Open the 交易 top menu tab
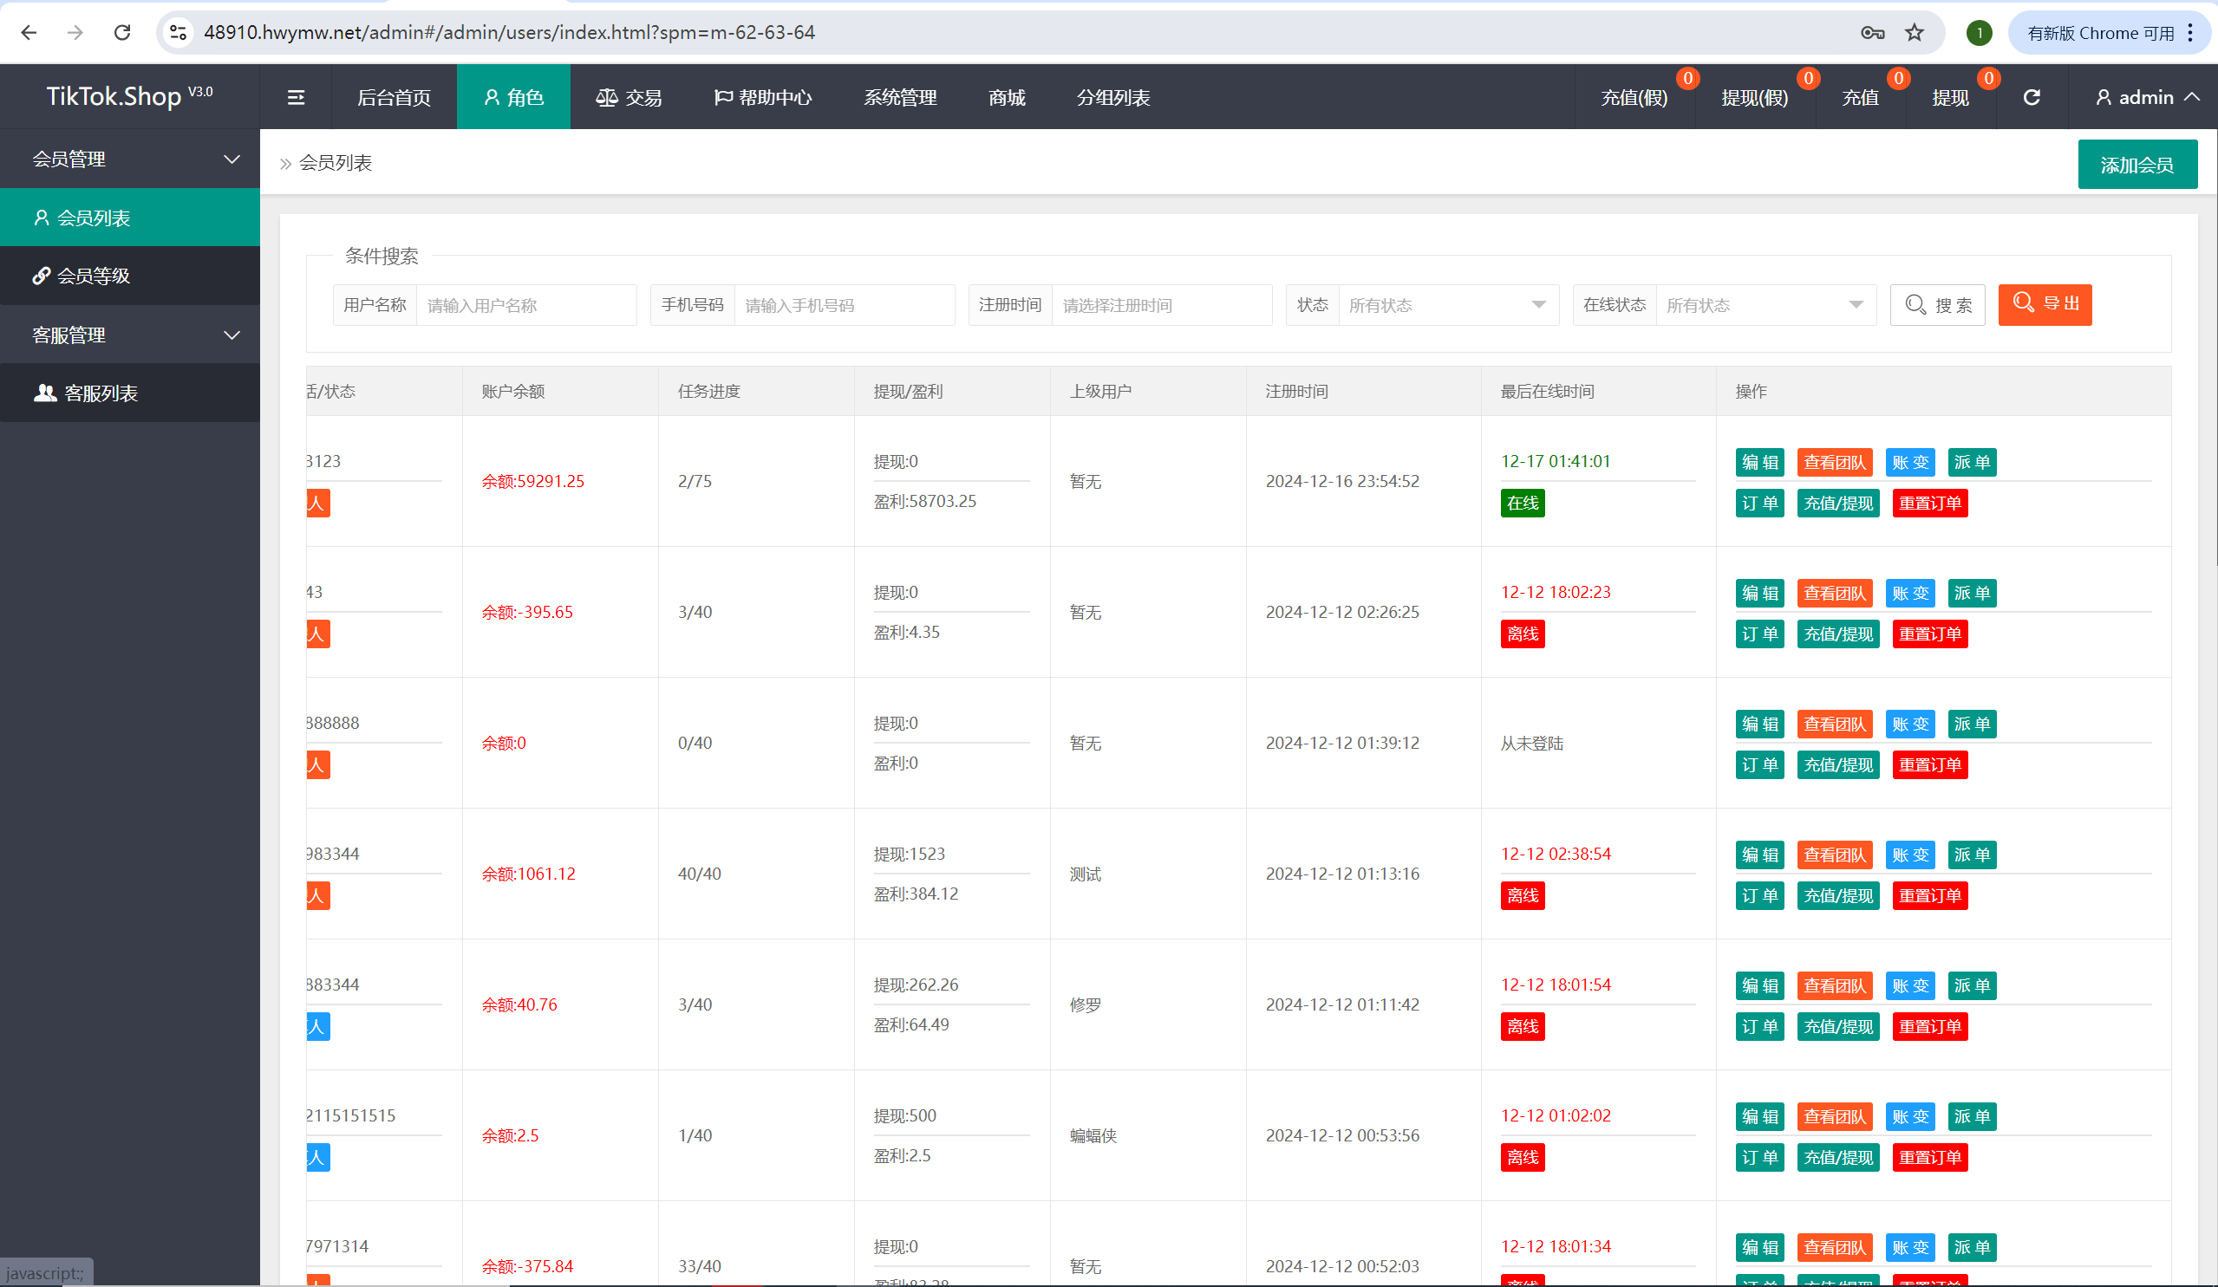The width and height of the screenshot is (2218, 1287). (x=630, y=98)
